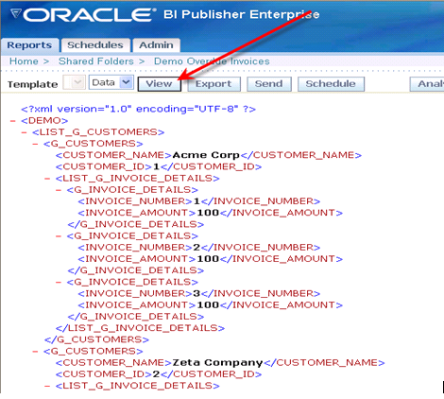
Task: Click the partially visible Analyzer button
Action: pos(427,84)
